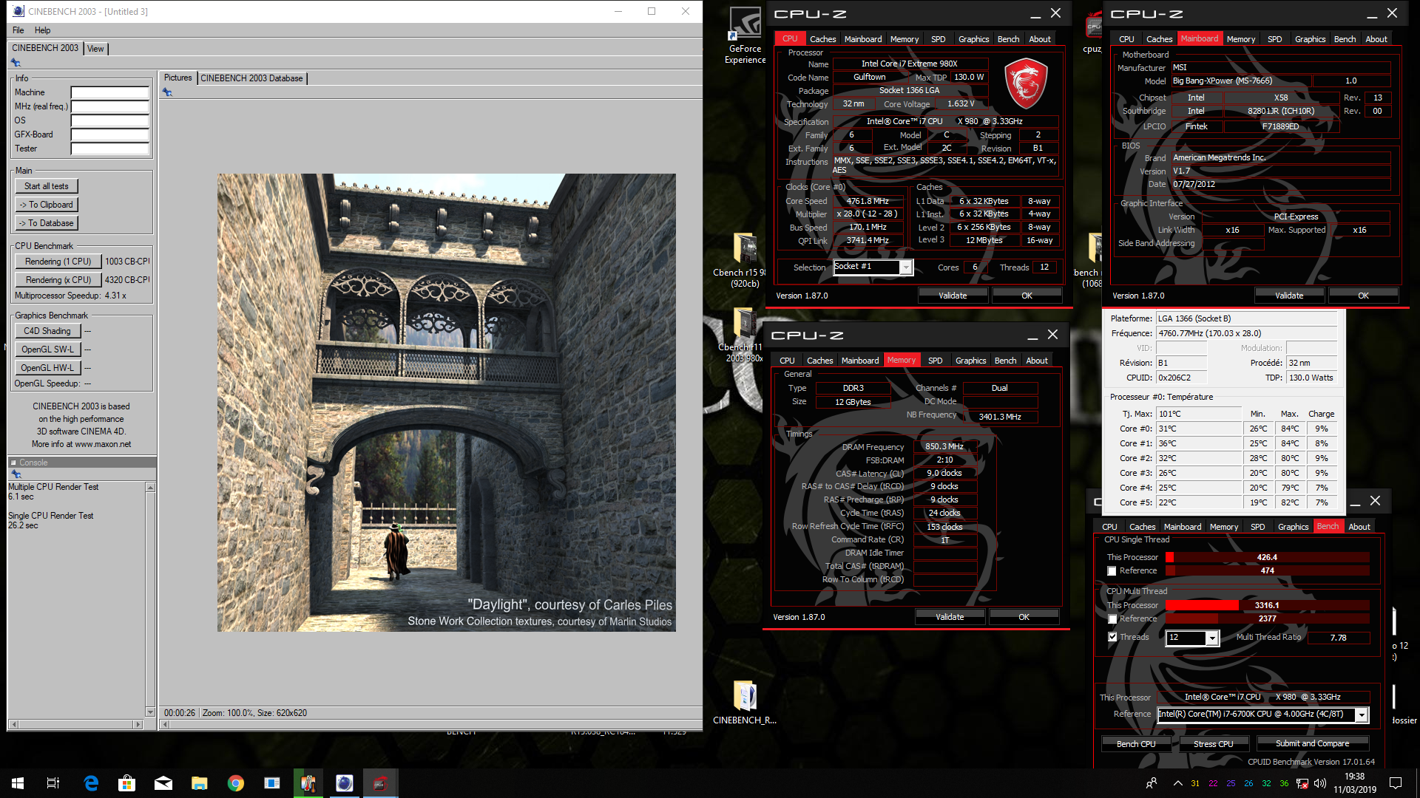The width and height of the screenshot is (1420, 798).
Task: Open Graphics tab in the CPU-Z CPU window
Action: tap(973, 39)
